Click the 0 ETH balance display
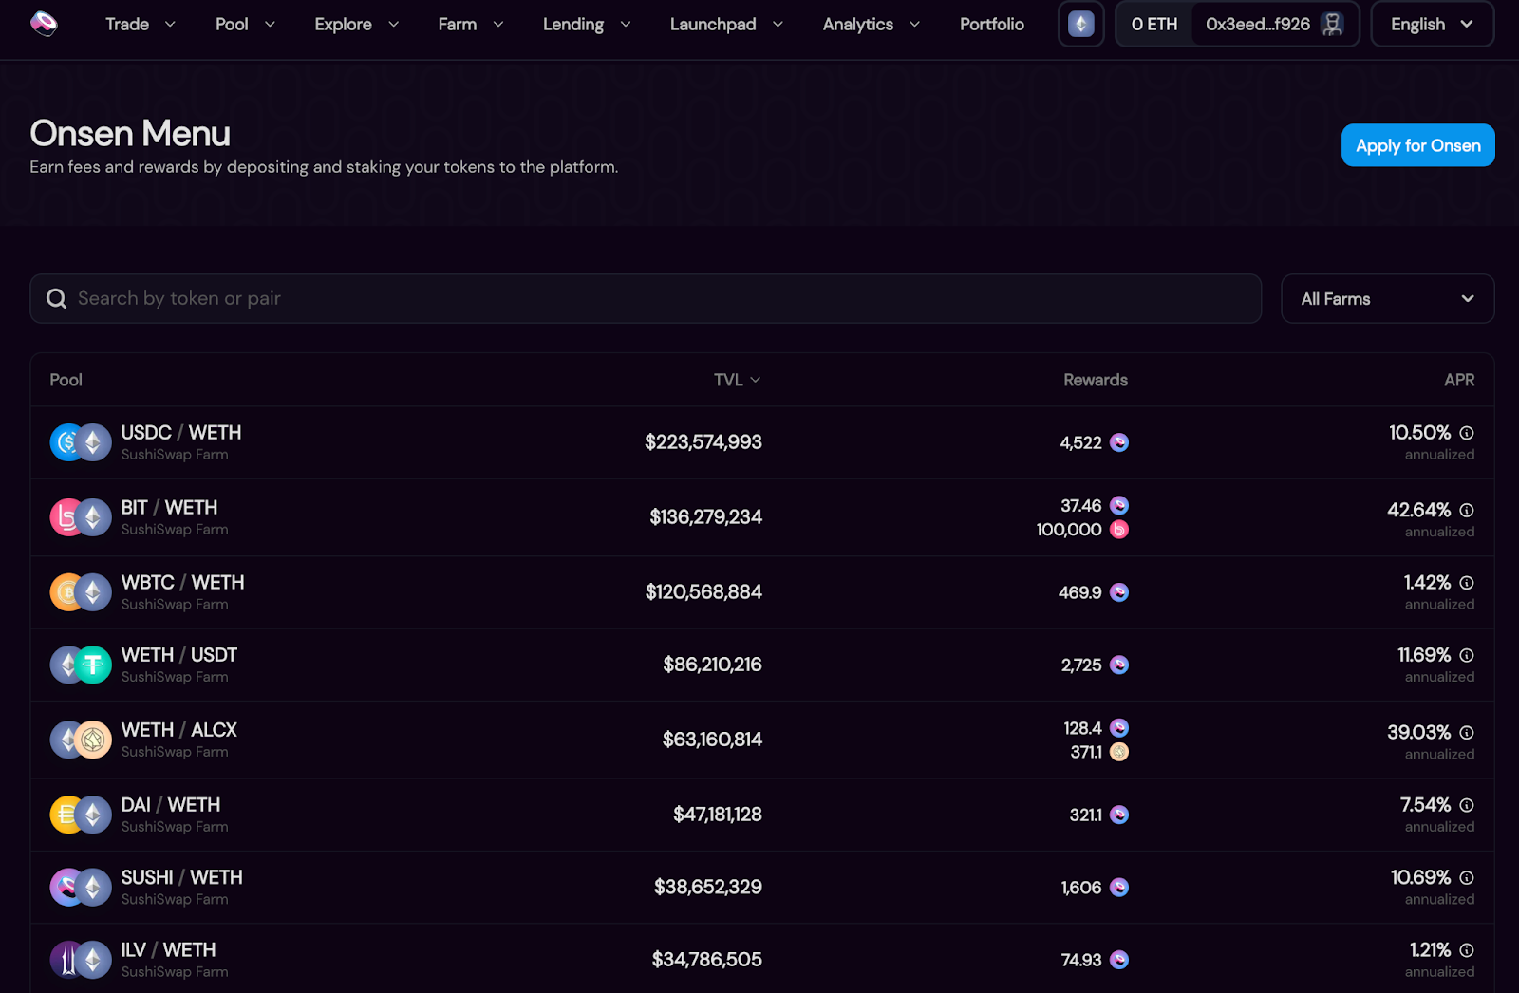The image size is (1519, 993). [x=1154, y=25]
